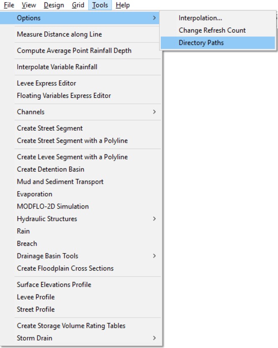Open Surface Elevations Profile
Viewport: 278px width, 348px height.
point(54,285)
